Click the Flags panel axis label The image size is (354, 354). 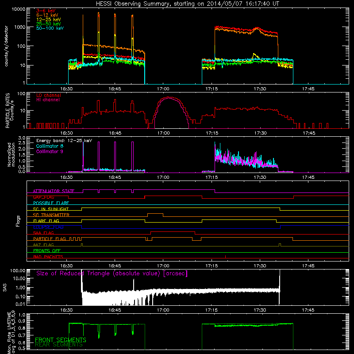18,221
